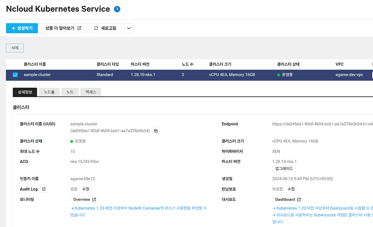Open the 노드풀 tab
The height and width of the screenshot is (227, 373).
49,92
